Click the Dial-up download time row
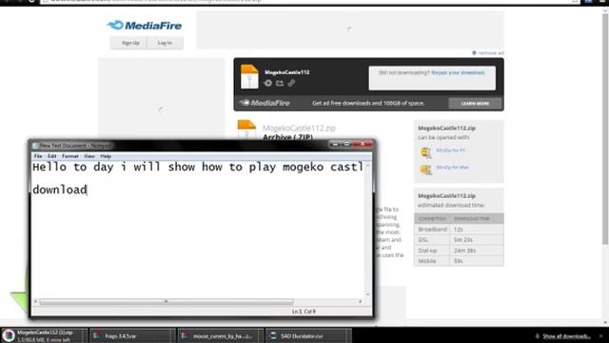The width and height of the screenshot is (609, 343). click(x=459, y=251)
